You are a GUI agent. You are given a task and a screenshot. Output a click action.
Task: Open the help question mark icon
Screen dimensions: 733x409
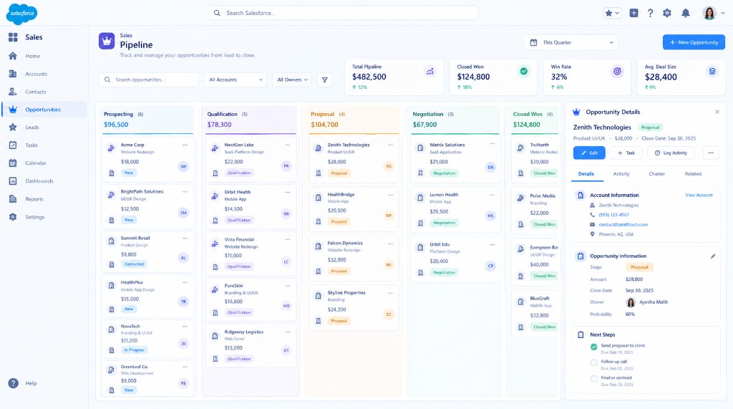(x=650, y=13)
